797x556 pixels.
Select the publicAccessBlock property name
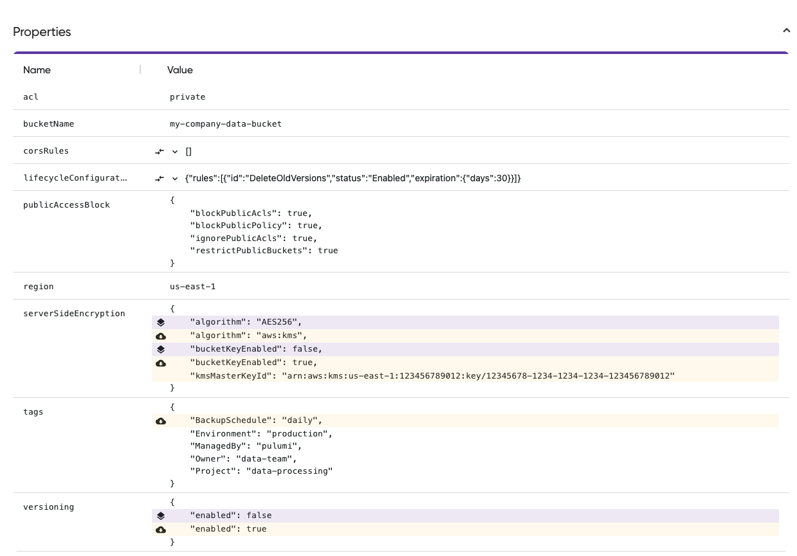tap(66, 205)
